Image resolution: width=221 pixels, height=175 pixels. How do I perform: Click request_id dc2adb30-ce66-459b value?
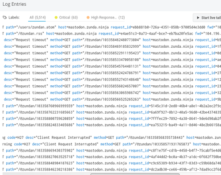pyautogui.click(x=186, y=170)
